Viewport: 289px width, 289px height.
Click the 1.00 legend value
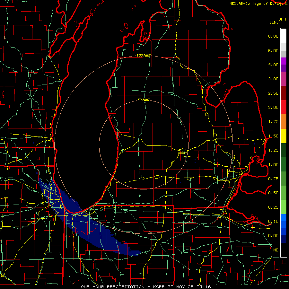[273, 165]
